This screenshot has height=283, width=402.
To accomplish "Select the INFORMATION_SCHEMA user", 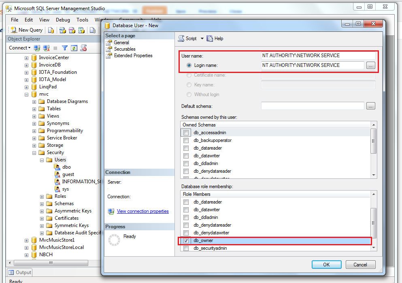I will click(81, 182).
